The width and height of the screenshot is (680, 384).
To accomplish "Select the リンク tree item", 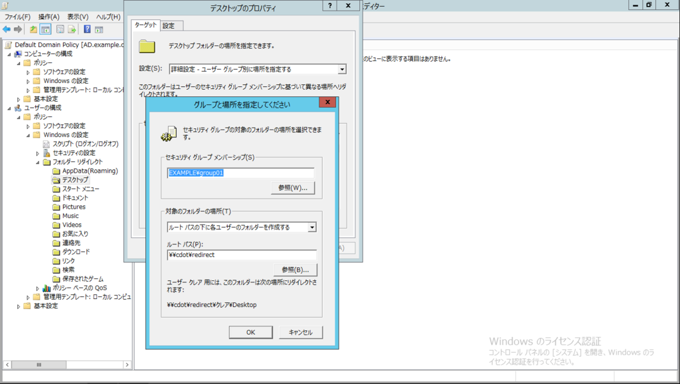I will (x=68, y=261).
